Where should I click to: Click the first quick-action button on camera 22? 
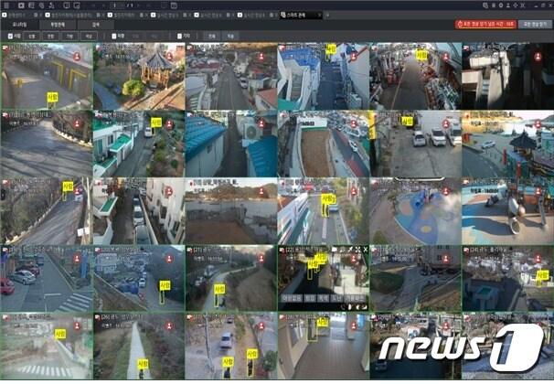point(292,298)
